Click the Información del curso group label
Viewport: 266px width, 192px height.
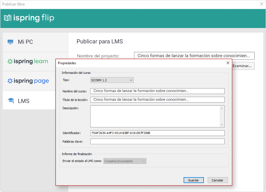pyautogui.click(x=76, y=73)
